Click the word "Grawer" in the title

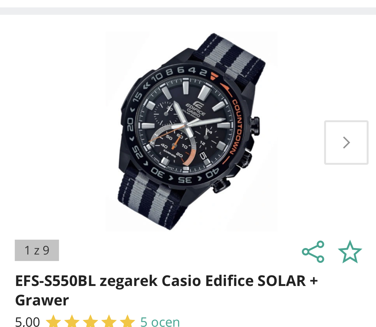(42, 300)
